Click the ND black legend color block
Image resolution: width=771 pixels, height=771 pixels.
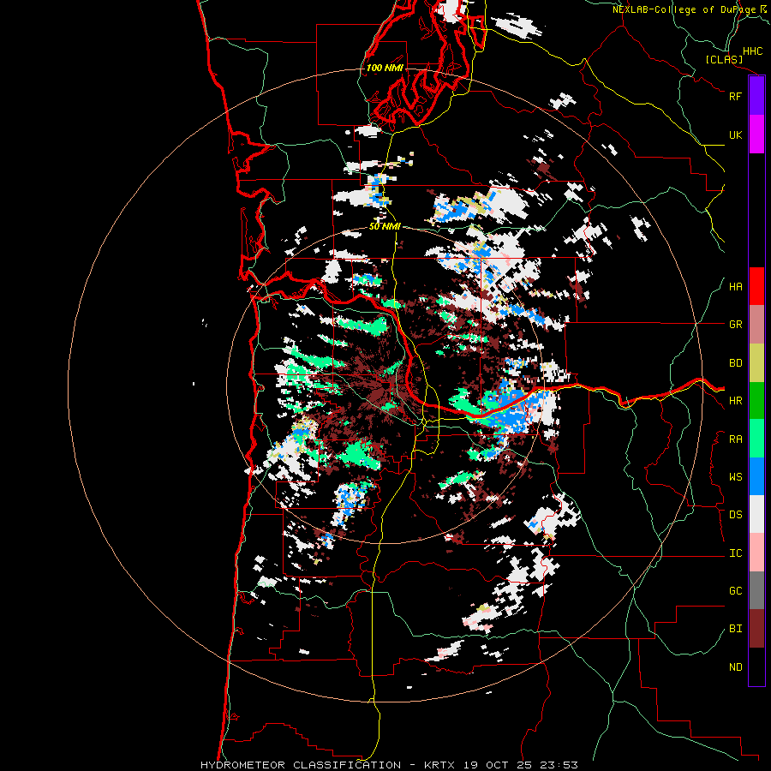point(756,666)
